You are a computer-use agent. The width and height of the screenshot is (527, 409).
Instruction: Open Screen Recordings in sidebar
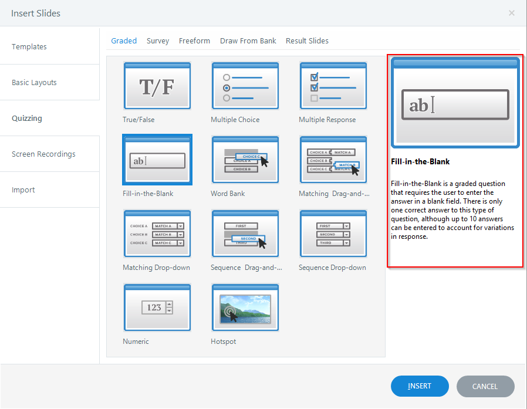pos(43,154)
